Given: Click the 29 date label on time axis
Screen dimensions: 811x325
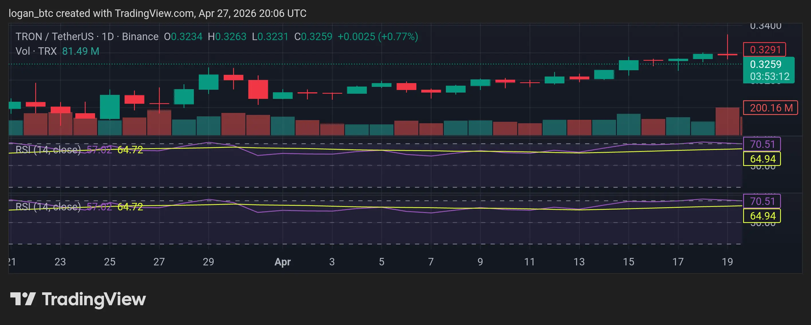Looking at the screenshot, I should pos(208,262).
